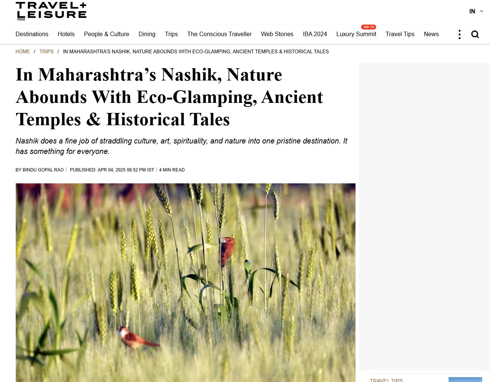Open the TRAVEL TIPS sidebar heading
The height and width of the screenshot is (382, 490).
pyautogui.click(x=386, y=380)
